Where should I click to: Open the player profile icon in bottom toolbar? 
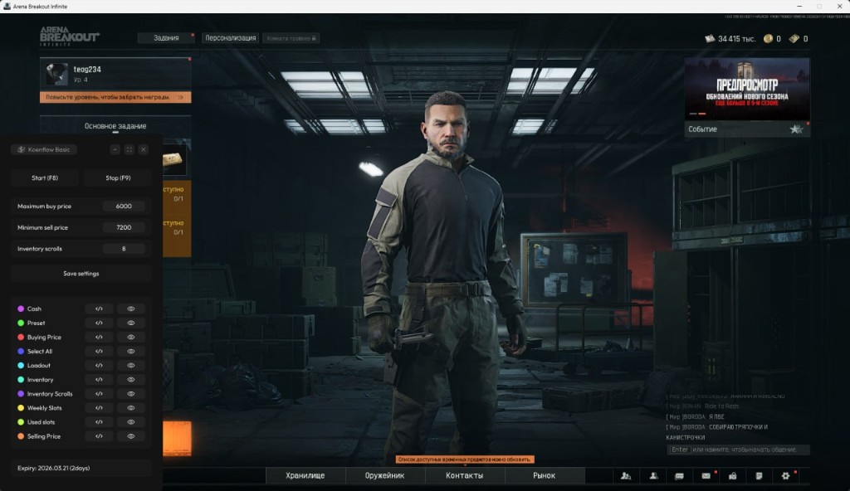click(652, 476)
